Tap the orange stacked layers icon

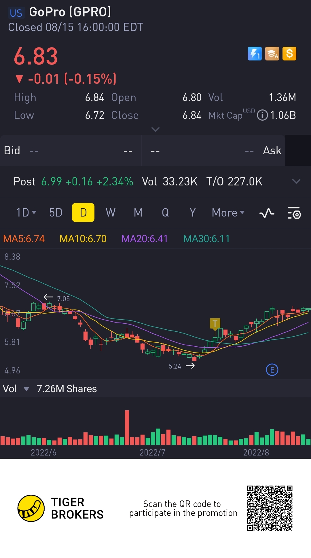(x=272, y=54)
